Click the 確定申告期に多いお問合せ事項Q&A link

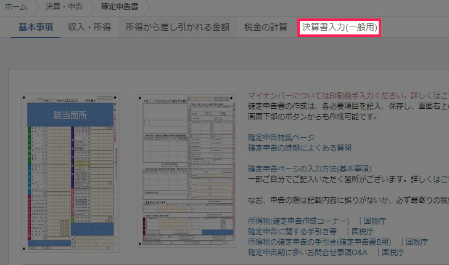(306, 252)
